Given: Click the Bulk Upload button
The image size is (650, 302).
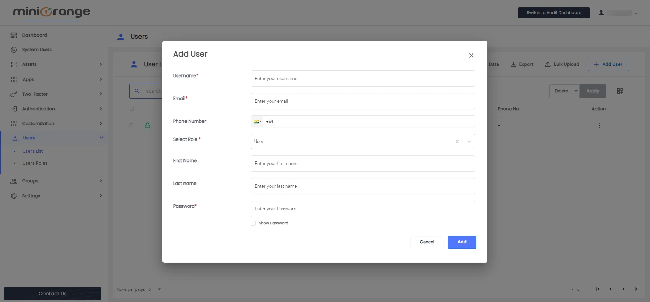Looking at the screenshot, I should click(562, 64).
